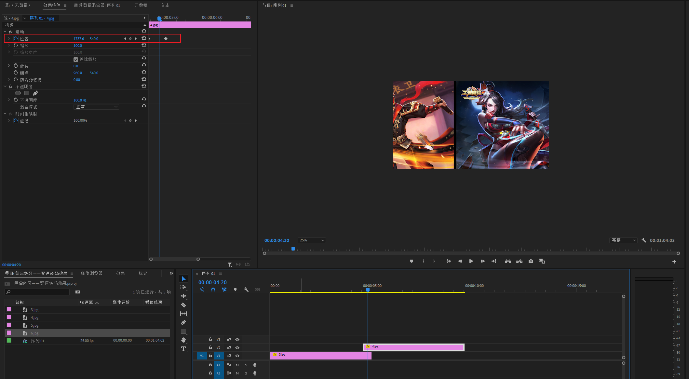Open the 25% zoom level dropdown
This screenshot has width=689, height=379.
pyautogui.click(x=312, y=240)
